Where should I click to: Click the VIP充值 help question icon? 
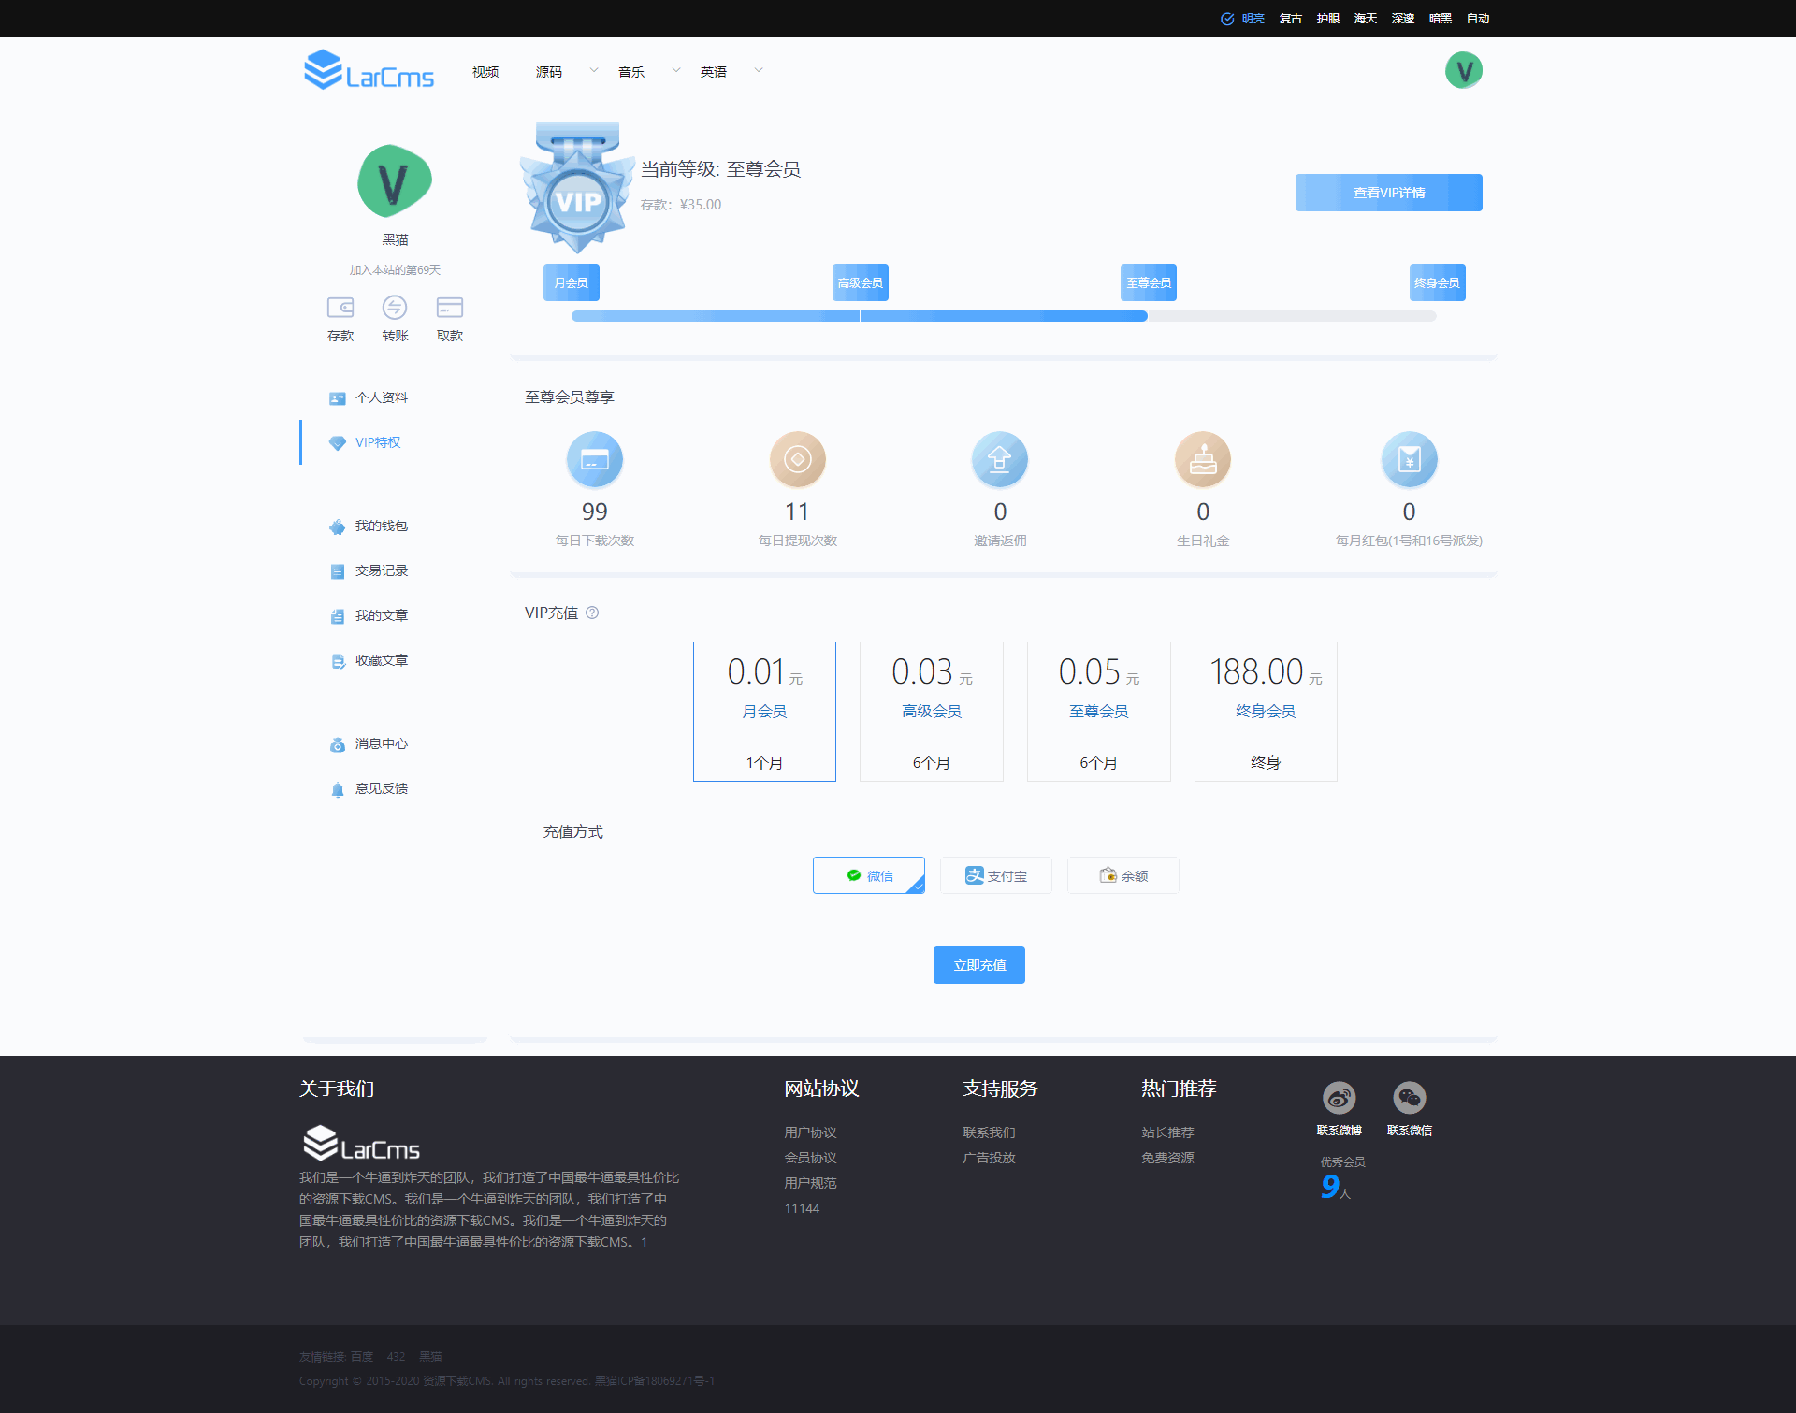tap(592, 613)
